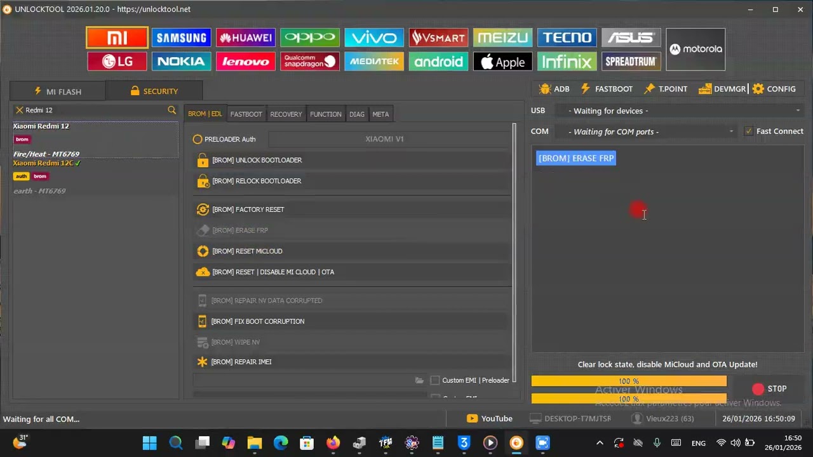Choose the Nokia brand logo

[181, 62]
